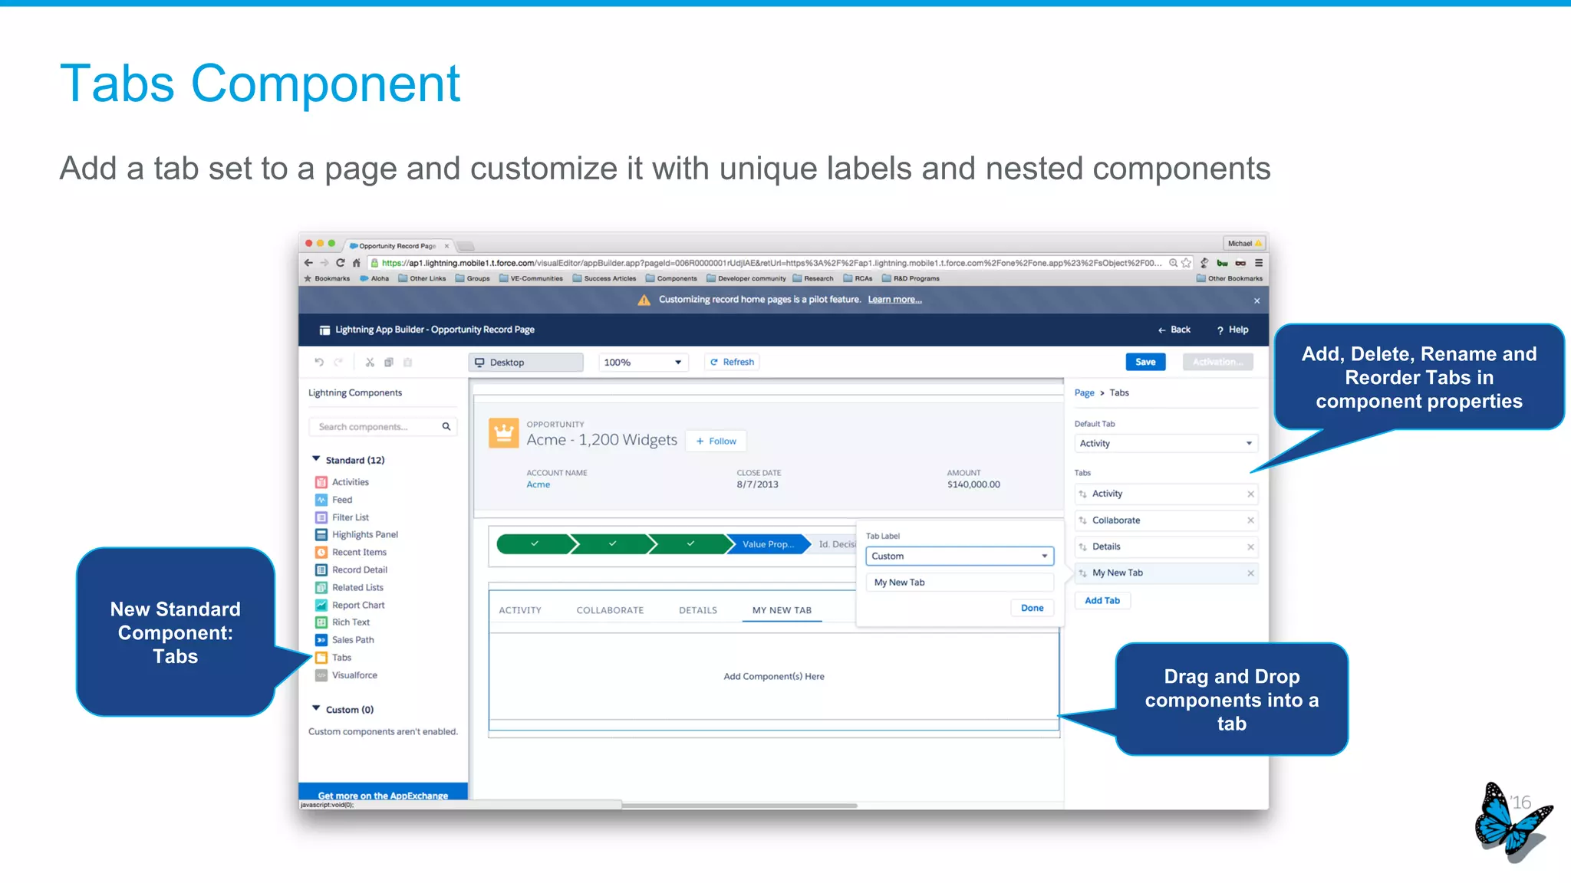Collapse the Custom (0) components section

[316, 709]
